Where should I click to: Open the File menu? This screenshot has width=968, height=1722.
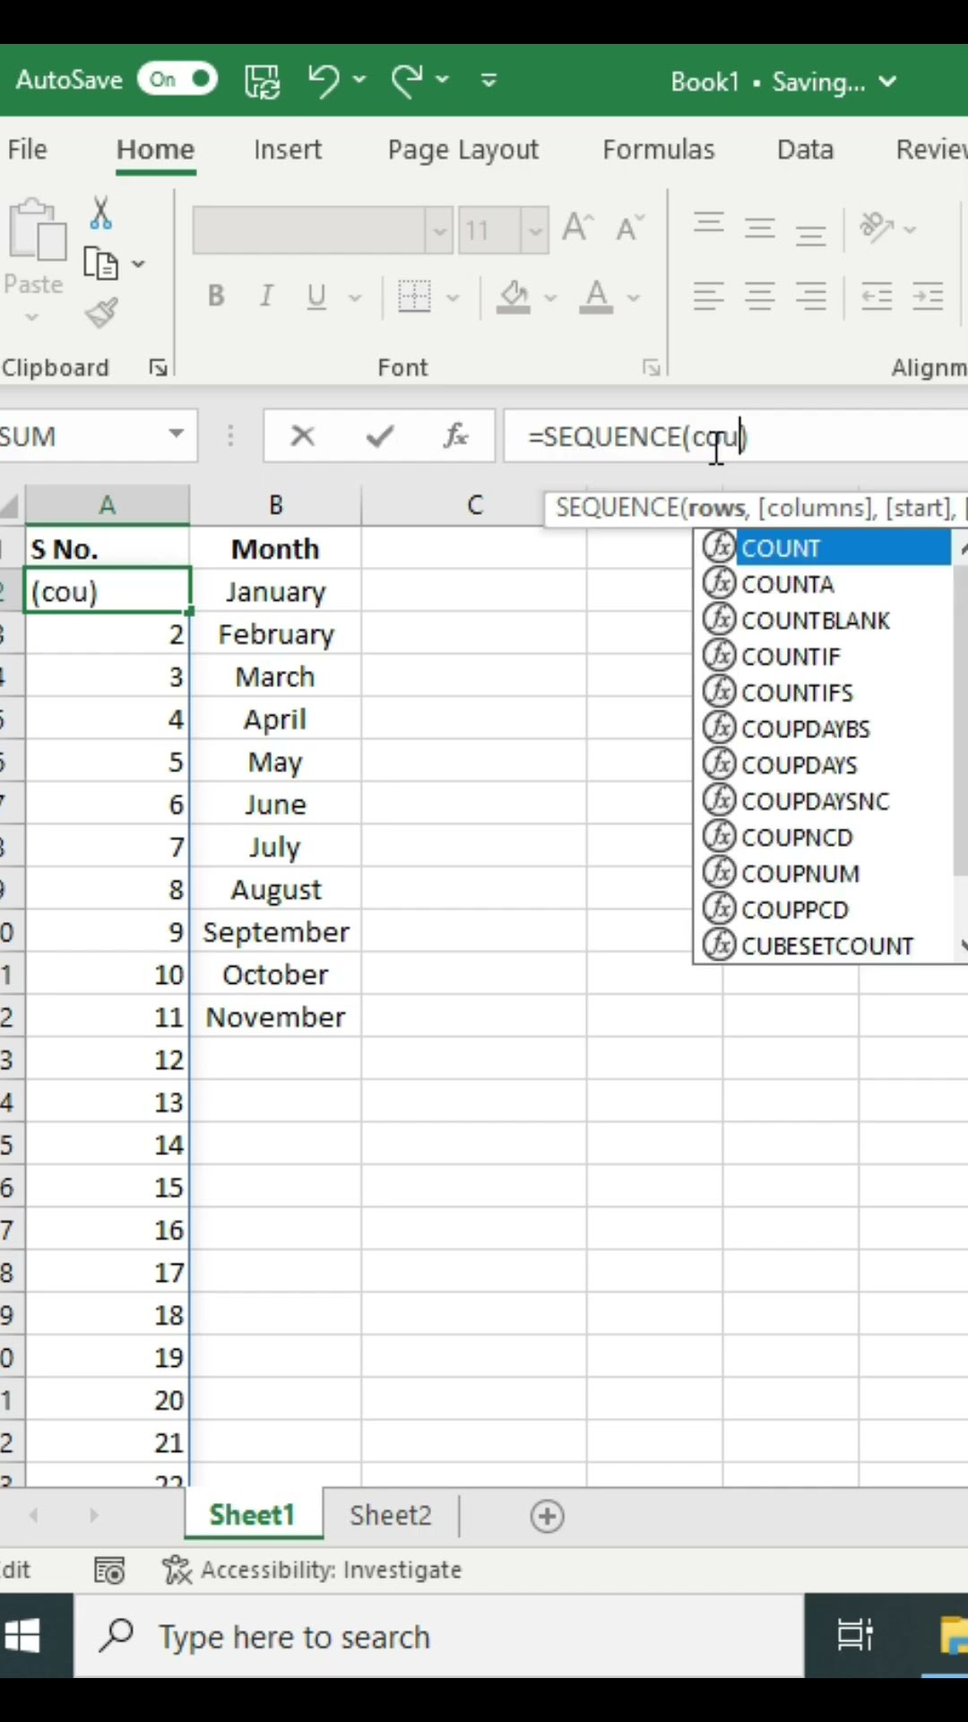(27, 149)
